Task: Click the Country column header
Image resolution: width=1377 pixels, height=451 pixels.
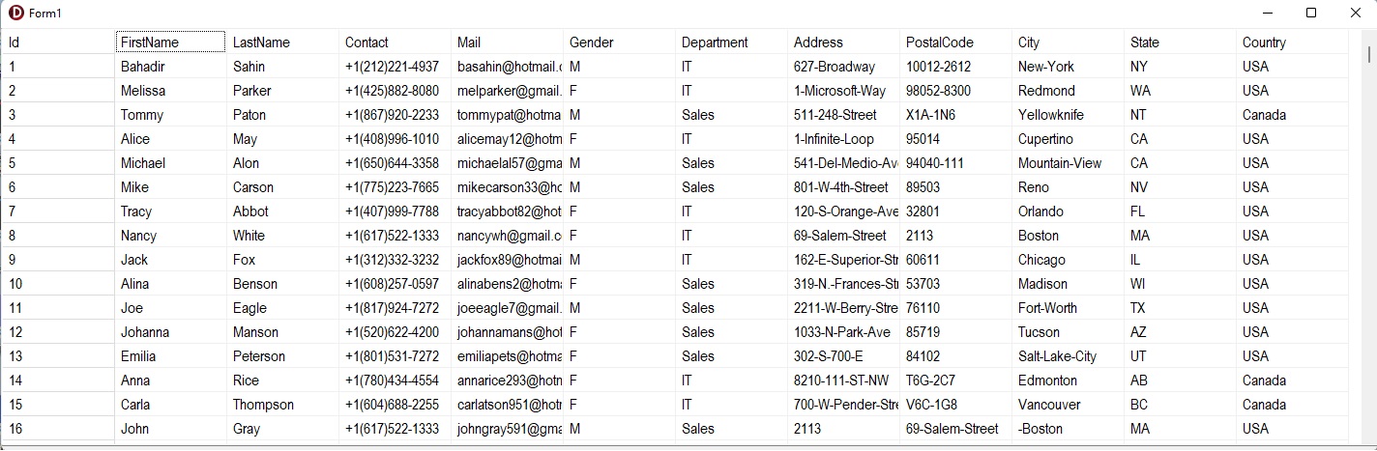Action: (x=1292, y=42)
